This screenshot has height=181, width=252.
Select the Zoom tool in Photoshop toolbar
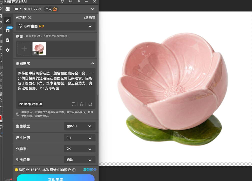tap(1, 100)
